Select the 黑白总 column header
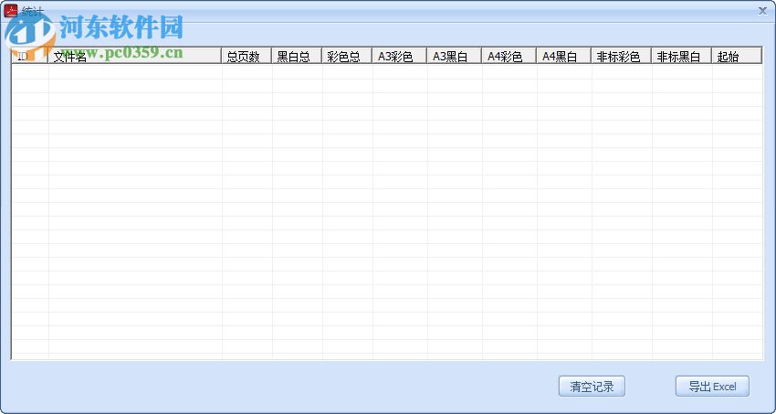776x414 pixels. click(x=297, y=56)
